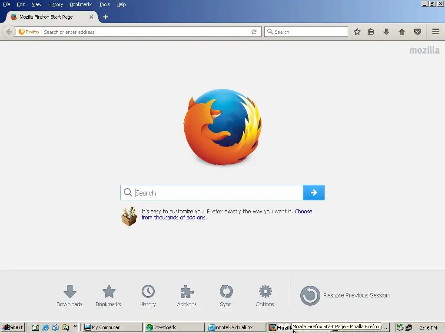Focus the start page Search field
The height and width of the screenshot is (333, 445).
tap(212, 193)
